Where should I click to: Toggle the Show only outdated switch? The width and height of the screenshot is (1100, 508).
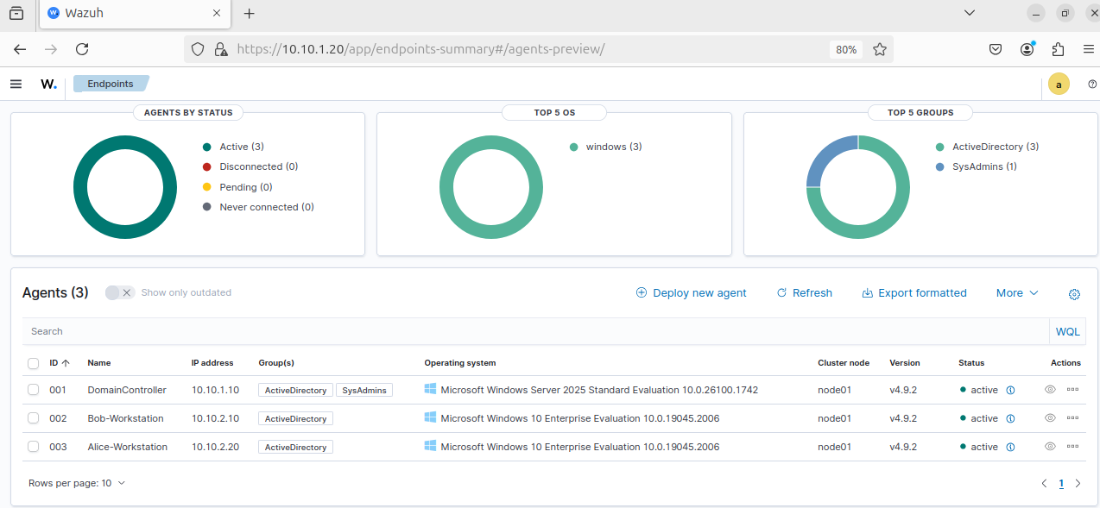(119, 292)
